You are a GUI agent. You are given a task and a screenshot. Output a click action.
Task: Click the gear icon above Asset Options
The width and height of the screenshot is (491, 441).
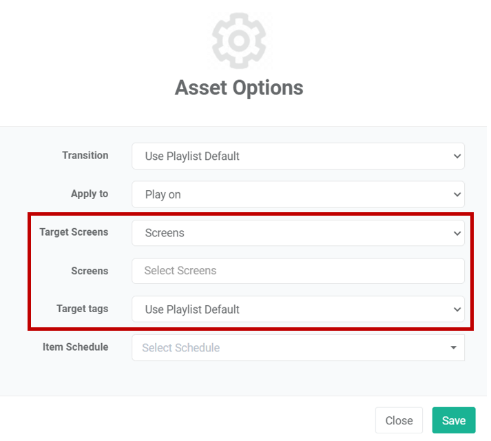239,41
